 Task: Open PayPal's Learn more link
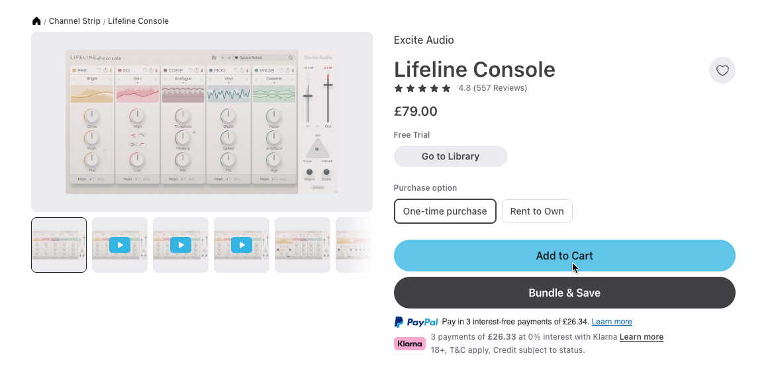point(612,322)
